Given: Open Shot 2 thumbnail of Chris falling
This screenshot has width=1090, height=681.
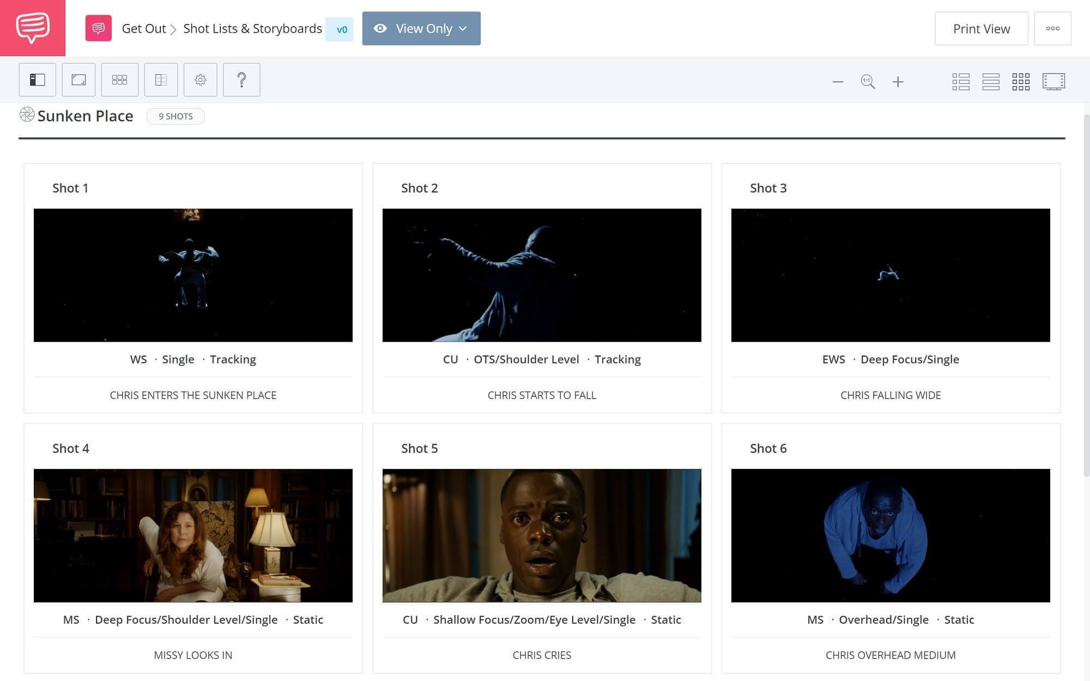Looking at the screenshot, I should click(542, 275).
